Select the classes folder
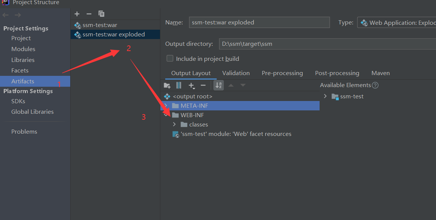The height and width of the screenshot is (220, 436). 199,125
